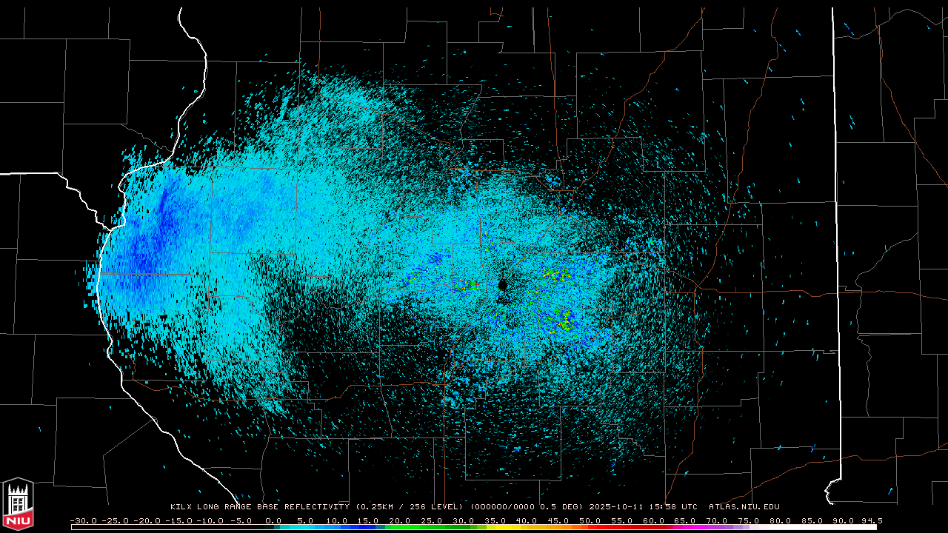Click the '30.0' dBZ scale label

pyautogui.click(x=463, y=520)
